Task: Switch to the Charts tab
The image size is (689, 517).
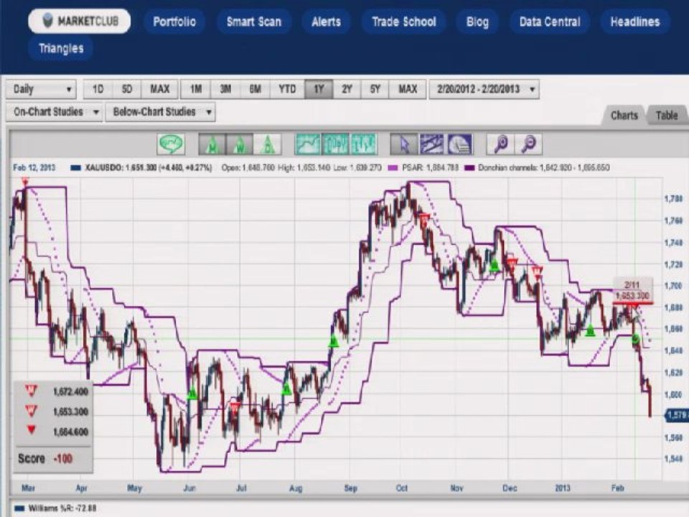Action: click(624, 115)
